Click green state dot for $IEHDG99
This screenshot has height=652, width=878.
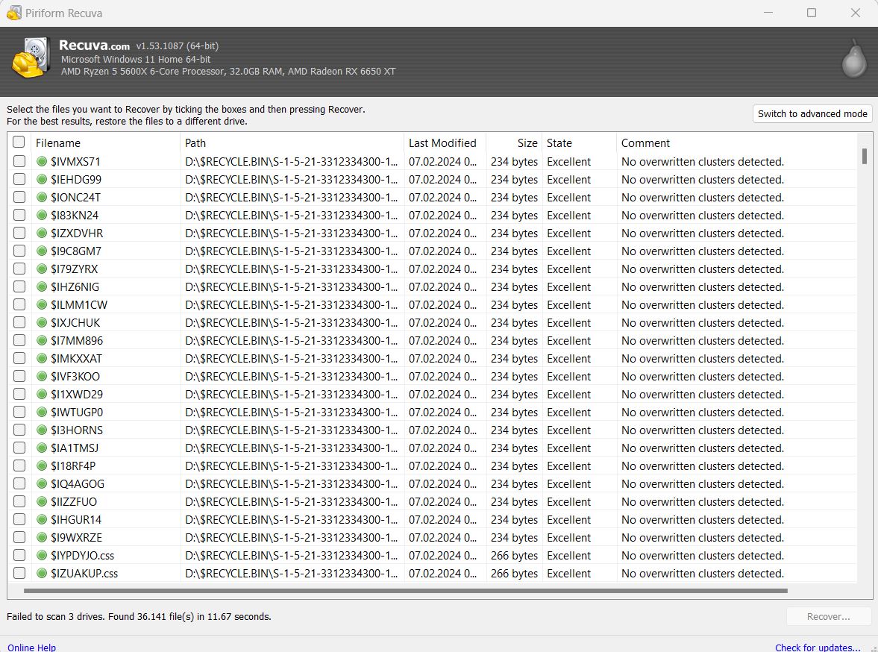coord(42,179)
